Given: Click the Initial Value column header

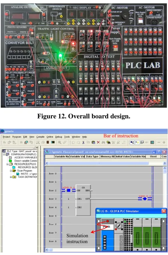Looking at the screenshot, I should coord(122,156).
